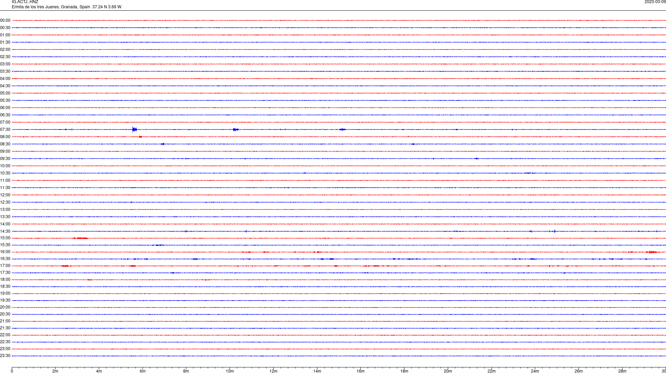Click the 16m tick label on time axis
666x374 pixels.
coord(360,371)
